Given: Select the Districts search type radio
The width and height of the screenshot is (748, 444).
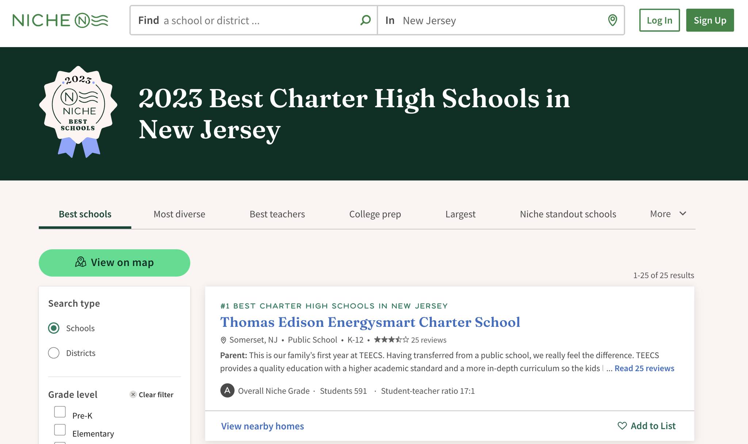Looking at the screenshot, I should pos(54,353).
